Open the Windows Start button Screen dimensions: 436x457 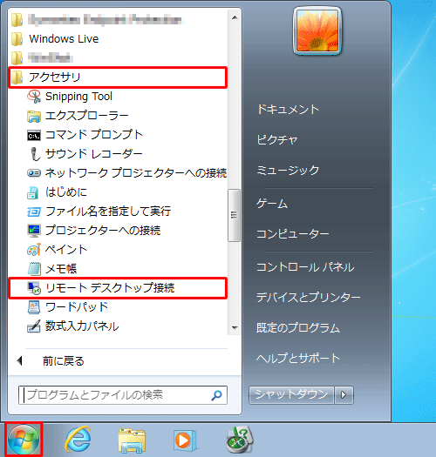click(x=24, y=440)
